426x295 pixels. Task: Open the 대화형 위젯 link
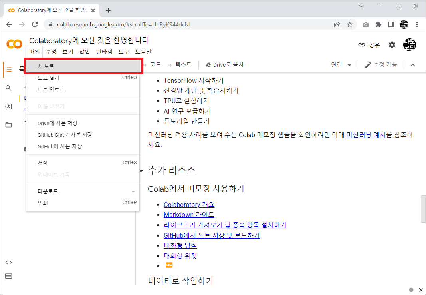point(180,256)
